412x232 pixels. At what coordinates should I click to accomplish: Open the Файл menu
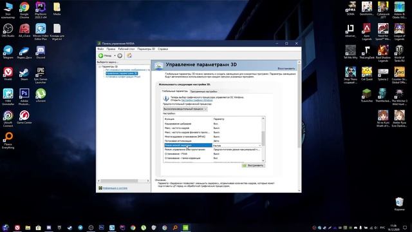100,49
